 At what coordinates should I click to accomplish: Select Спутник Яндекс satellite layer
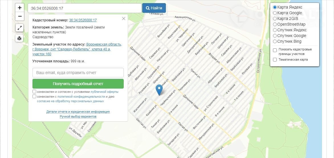pyautogui.click(x=275, y=30)
